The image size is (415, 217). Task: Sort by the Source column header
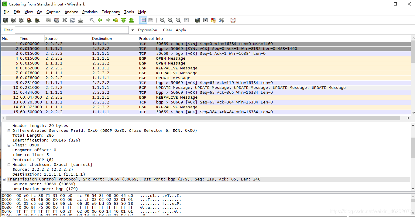tap(68, 39)
